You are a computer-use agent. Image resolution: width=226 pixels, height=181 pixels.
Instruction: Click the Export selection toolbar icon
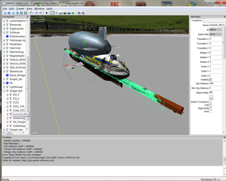point(31,13)
